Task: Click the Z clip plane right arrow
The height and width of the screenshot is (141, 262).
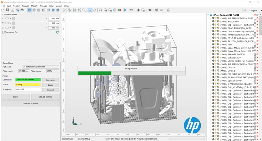Action: click(46, 28)
